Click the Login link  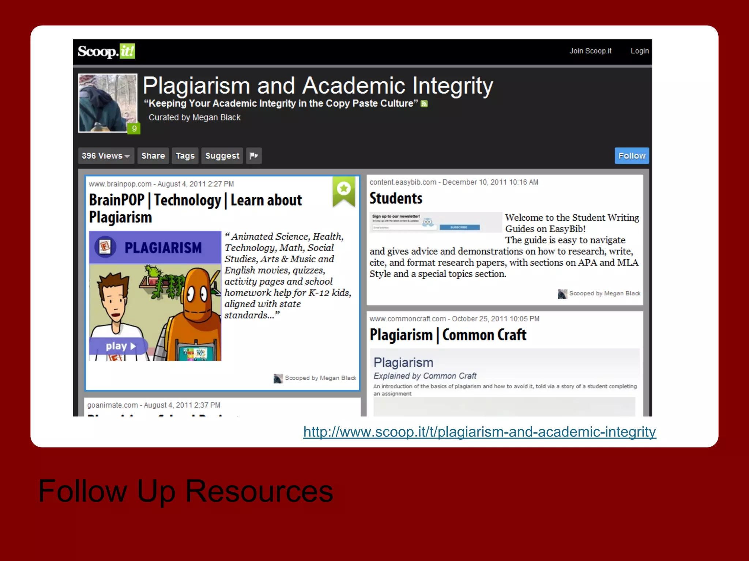[x=640, y=51]
